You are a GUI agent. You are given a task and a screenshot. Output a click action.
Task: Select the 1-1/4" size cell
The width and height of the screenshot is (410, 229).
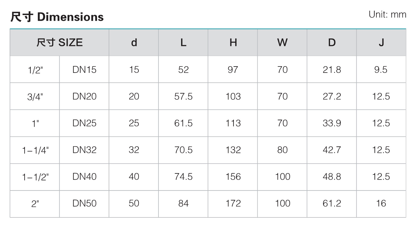(35, 150)
